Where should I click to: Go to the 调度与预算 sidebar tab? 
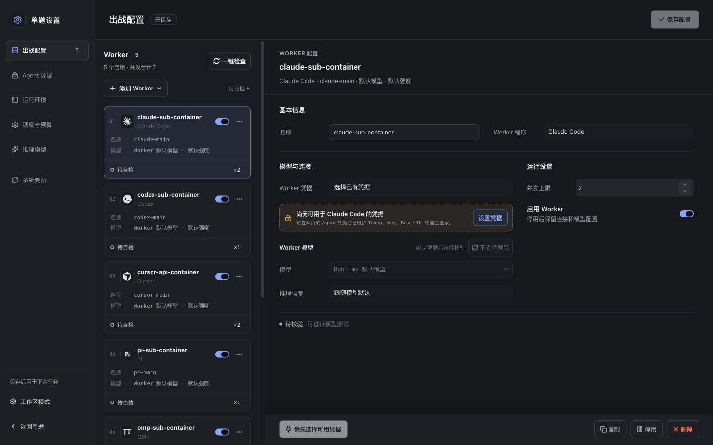pos(47,125)
